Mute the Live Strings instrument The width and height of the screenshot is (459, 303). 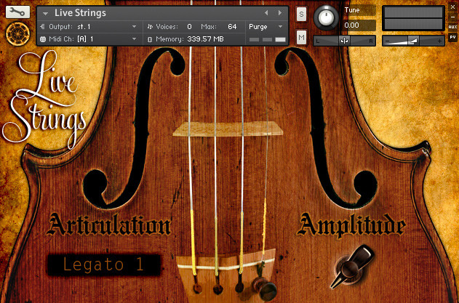[301, 37]
